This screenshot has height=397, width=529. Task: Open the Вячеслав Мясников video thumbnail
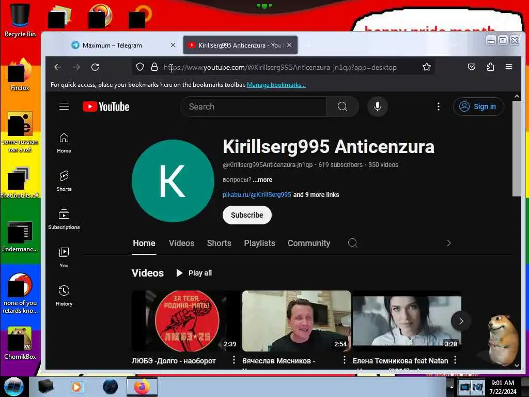(x=296, y=320)
